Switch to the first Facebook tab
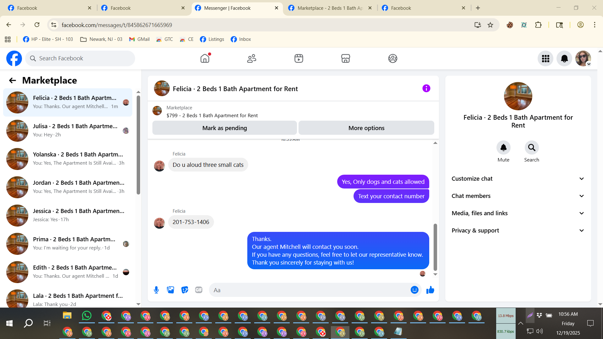603x339 pixels. 49,8
